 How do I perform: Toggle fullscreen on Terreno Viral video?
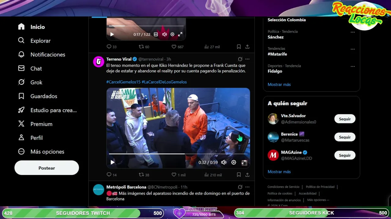tap(244, 162)
